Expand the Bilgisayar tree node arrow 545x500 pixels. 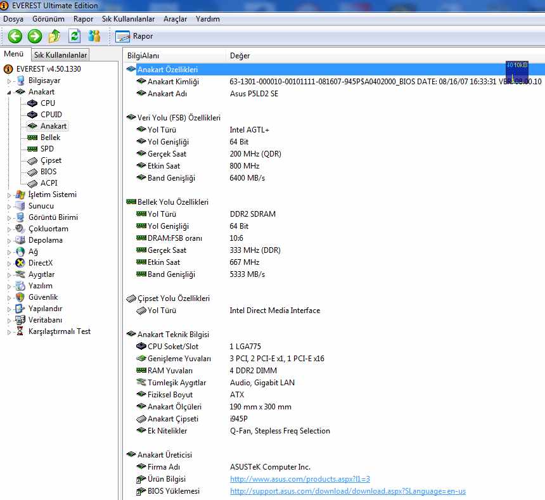coord(10,81)
